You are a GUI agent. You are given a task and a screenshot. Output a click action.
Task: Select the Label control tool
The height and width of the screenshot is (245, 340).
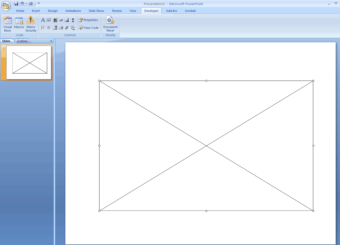[x=43, y=20]
